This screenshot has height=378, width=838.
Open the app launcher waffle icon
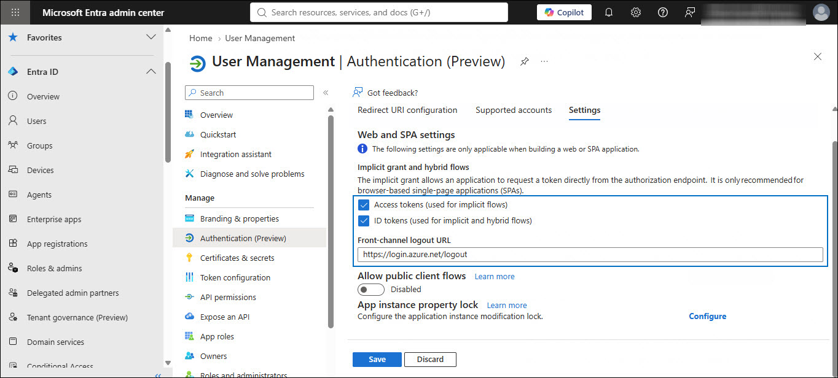click(15, 12)
